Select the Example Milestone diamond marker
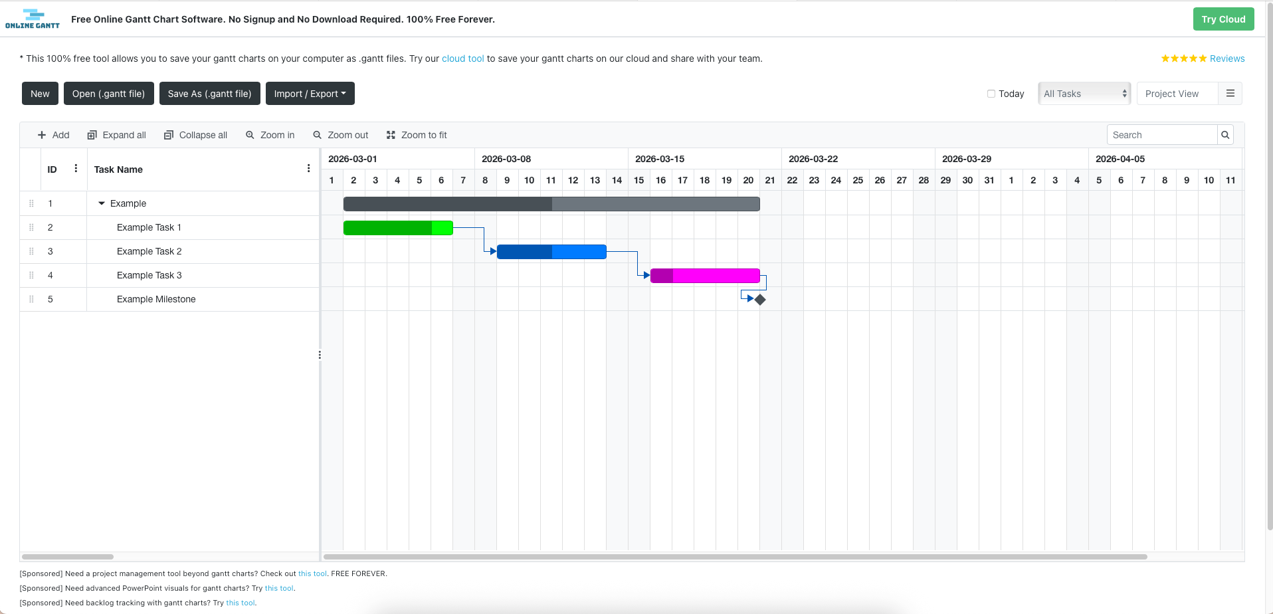 pos(760,300)
